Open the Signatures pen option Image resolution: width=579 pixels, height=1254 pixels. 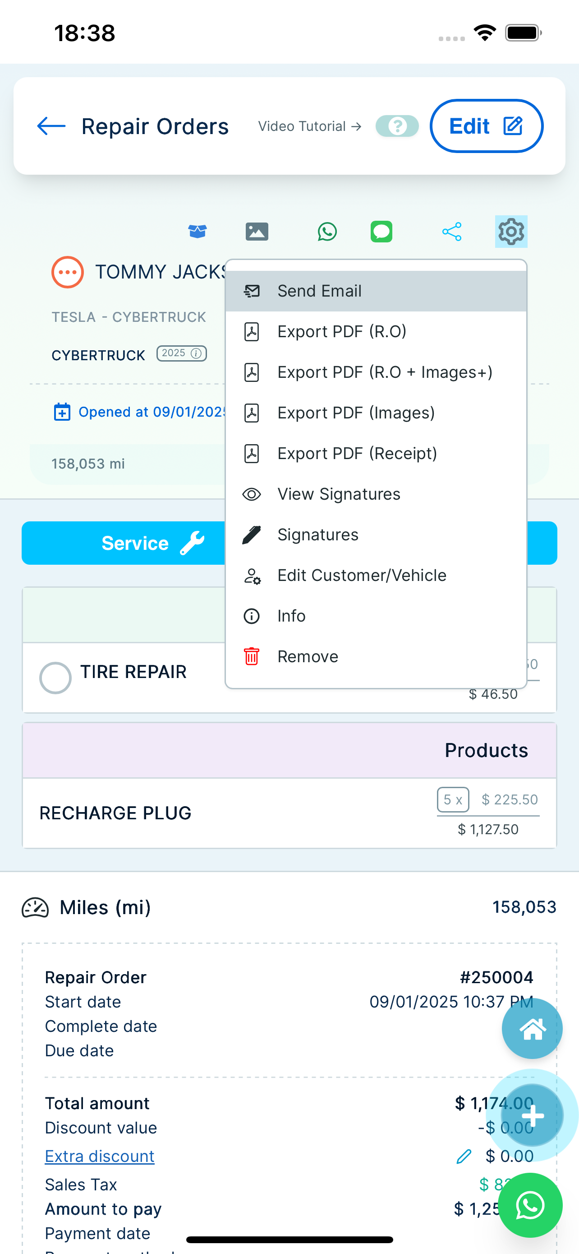[376, 534]
